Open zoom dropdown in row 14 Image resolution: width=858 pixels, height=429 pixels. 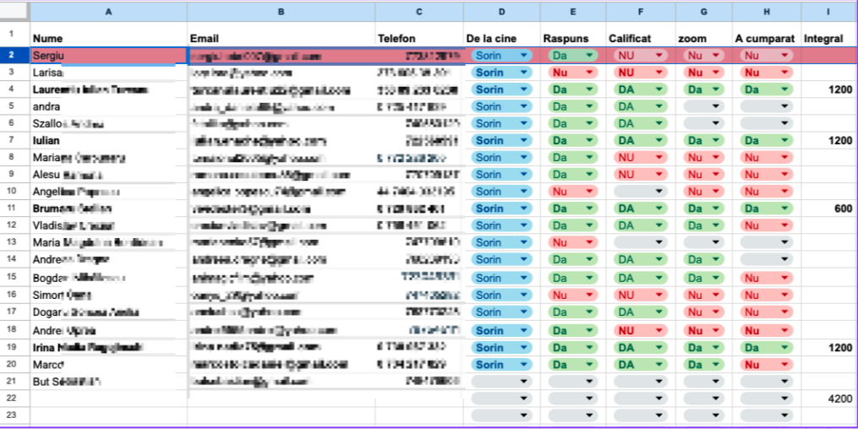(717, 260)
